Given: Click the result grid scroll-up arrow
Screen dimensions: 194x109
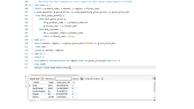Looking at the screenshot, I should point(155,82).
